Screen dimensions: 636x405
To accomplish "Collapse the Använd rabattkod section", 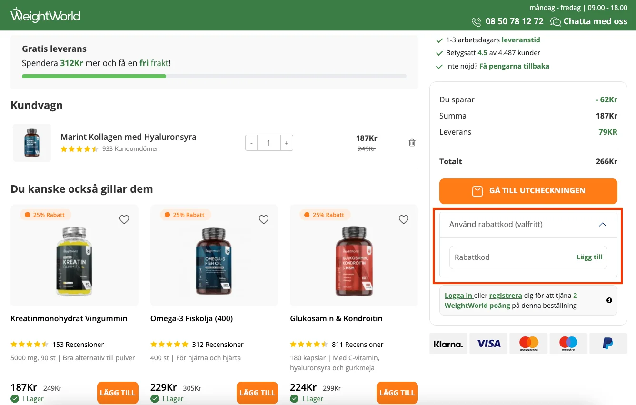I will point(603,224).
